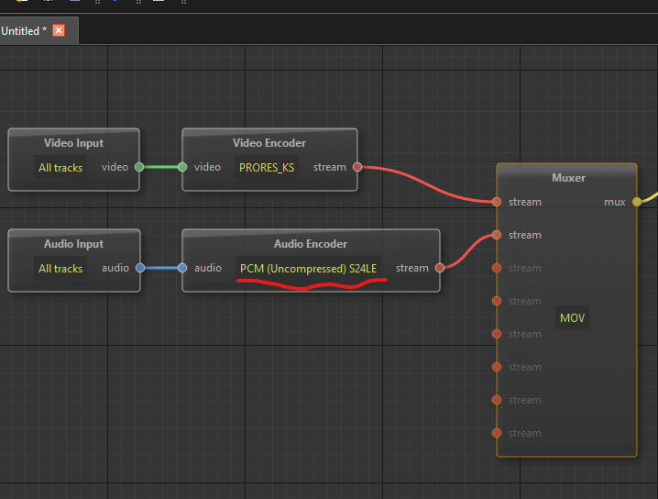Select the Muxer node by its title
Screen dimensions: 658x499
(x=567, y=178)
